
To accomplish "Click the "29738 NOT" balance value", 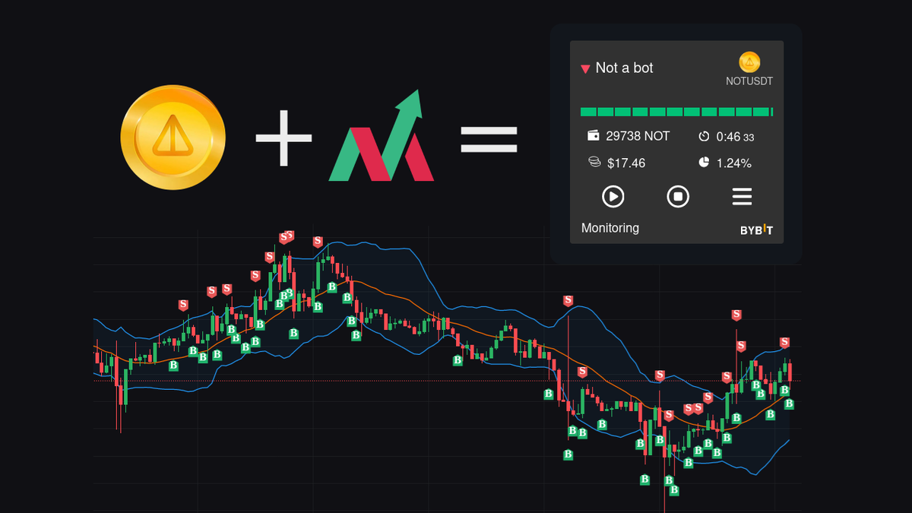I will [638, 136].
